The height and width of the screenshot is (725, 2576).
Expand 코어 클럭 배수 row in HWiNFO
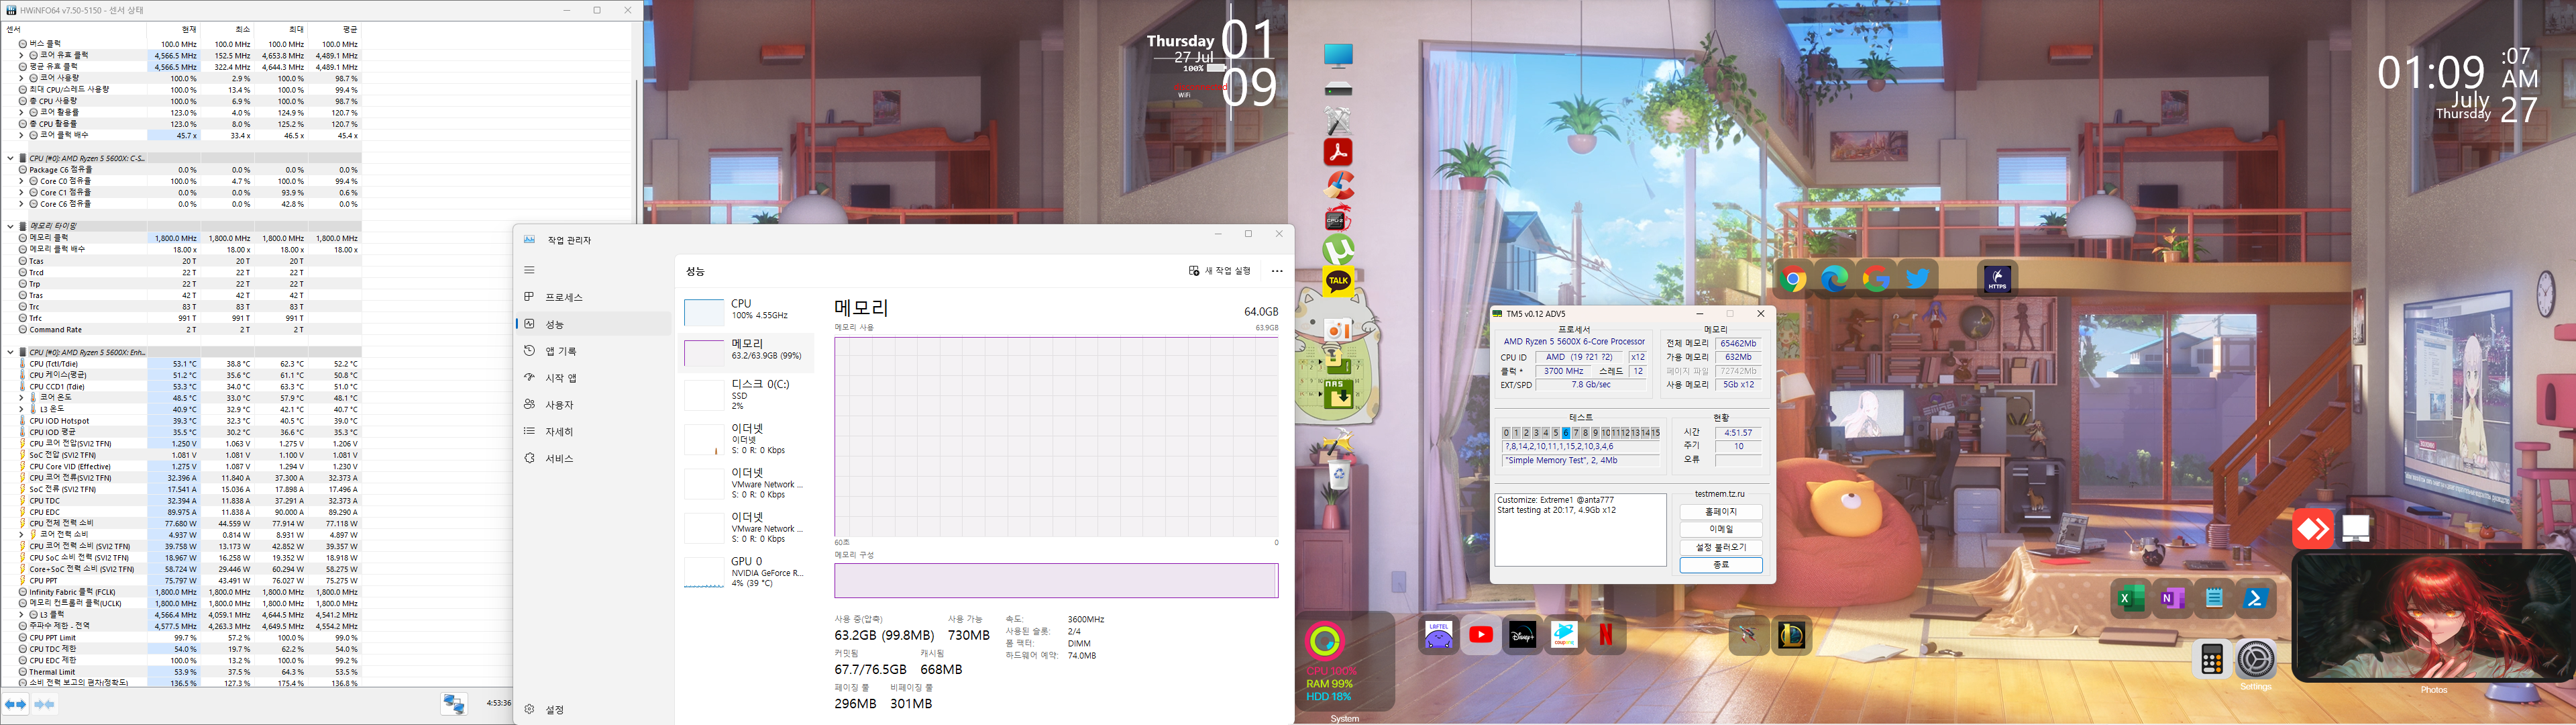click(21, 135)
